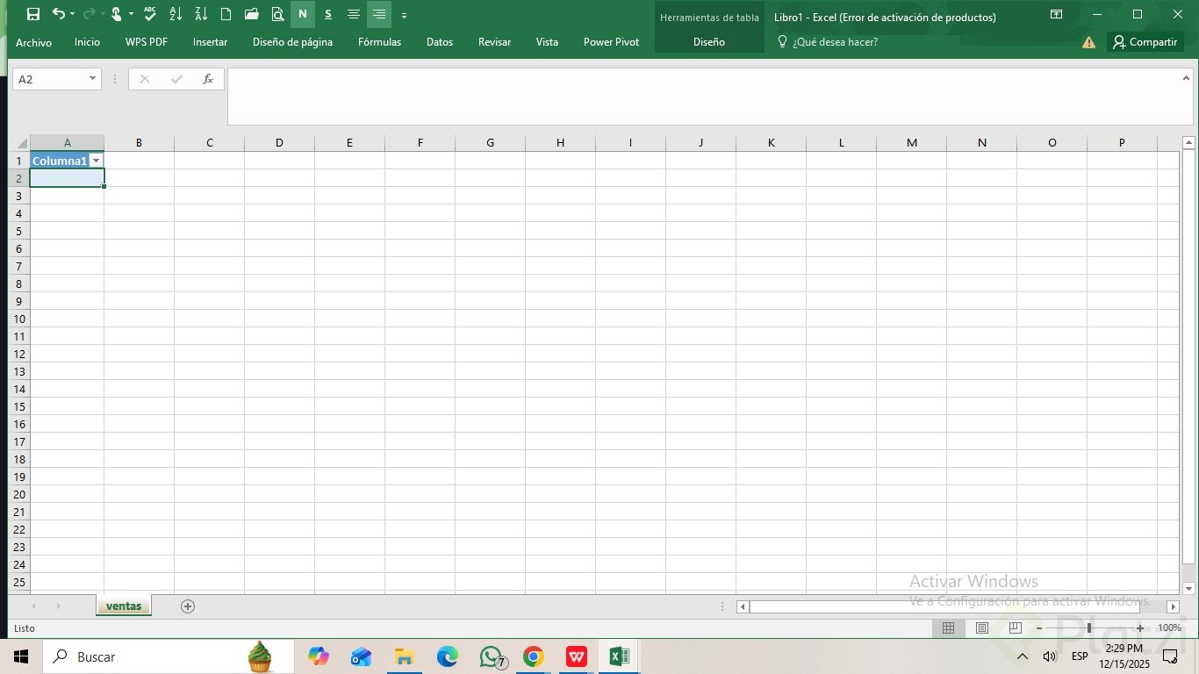Open the touch/mouse mode hand icon
Image resolution: width=1199 pixels, height=674 pixels.
[x=116, y=14]
